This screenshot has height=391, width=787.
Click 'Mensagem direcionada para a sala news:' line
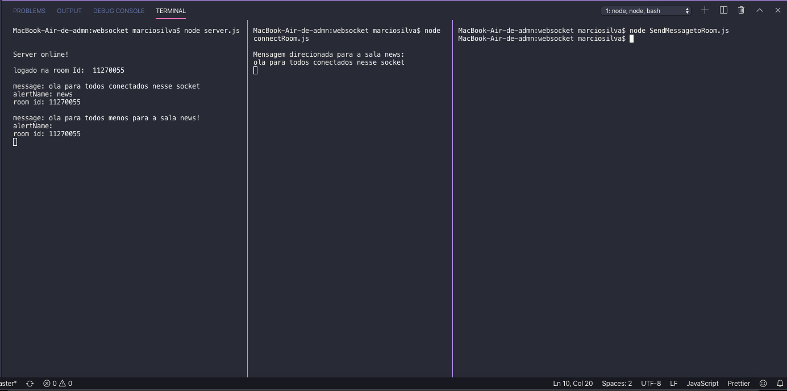[328, 54]
